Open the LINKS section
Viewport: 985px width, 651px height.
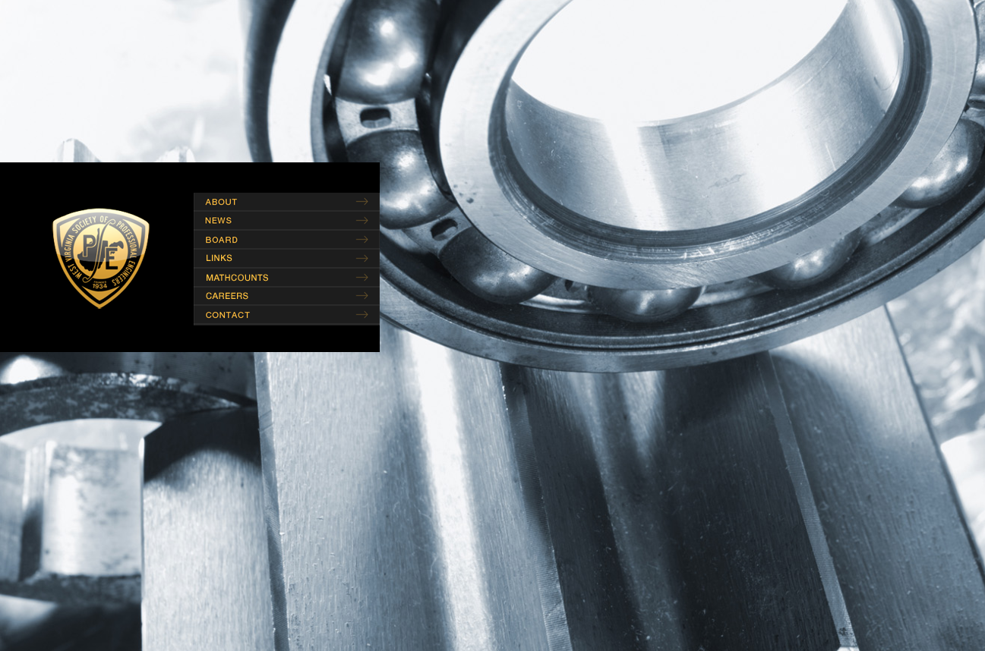click(x=219, y=258)
